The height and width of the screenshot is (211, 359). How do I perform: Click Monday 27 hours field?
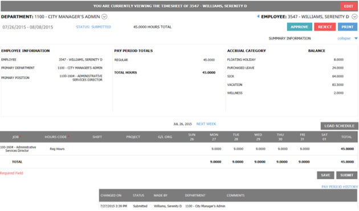[x=216, y=149]
